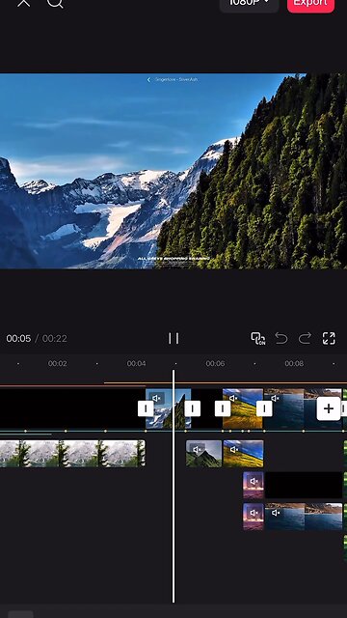347x618 pixels.
Task: Expand preview to fullscreen
Action: (329, 338)
